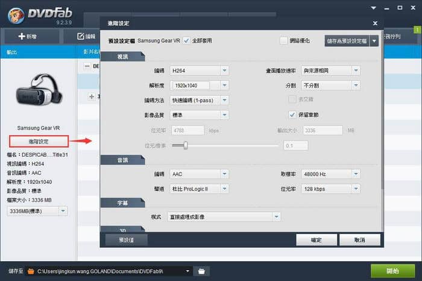Click the green notification badge icon
Image resolution: width=422 pixels, height=281 pixels.
pyautogui.click(x=417, y=30)
